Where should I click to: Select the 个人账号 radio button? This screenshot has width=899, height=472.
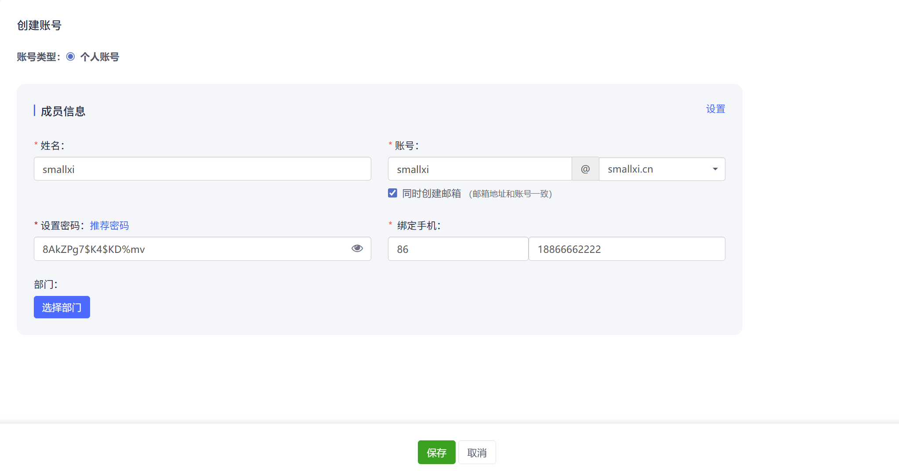tap(70, 56)
